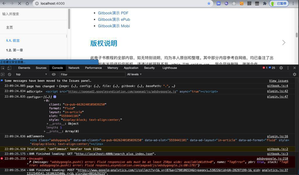Click the plugin.js:47 source link
This screenshot has height=175, width=299.
pos(277,97)
